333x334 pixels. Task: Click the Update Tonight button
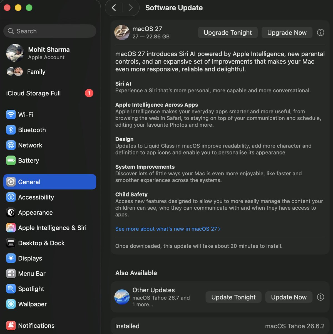pyautogui.click(x=233, y=297)
